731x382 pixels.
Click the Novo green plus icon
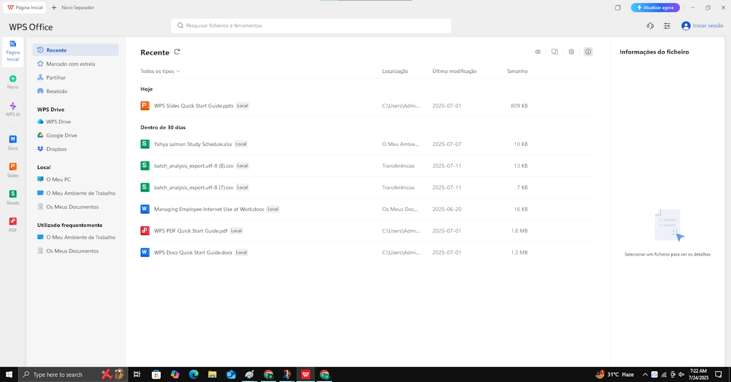[x=13, y=79]
